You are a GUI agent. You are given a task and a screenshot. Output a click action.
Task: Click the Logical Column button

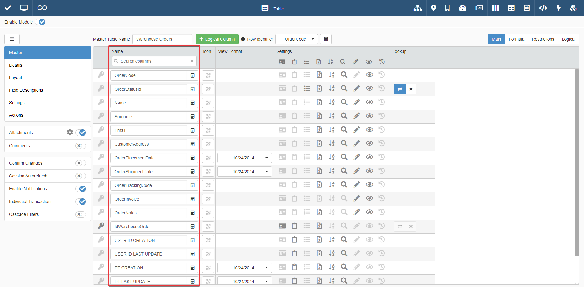[217, 39]
